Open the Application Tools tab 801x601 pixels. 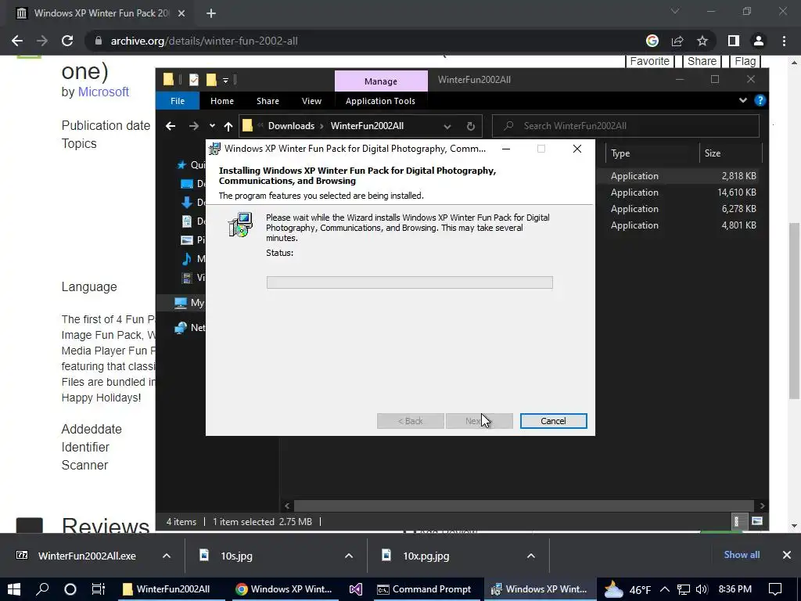380,101
